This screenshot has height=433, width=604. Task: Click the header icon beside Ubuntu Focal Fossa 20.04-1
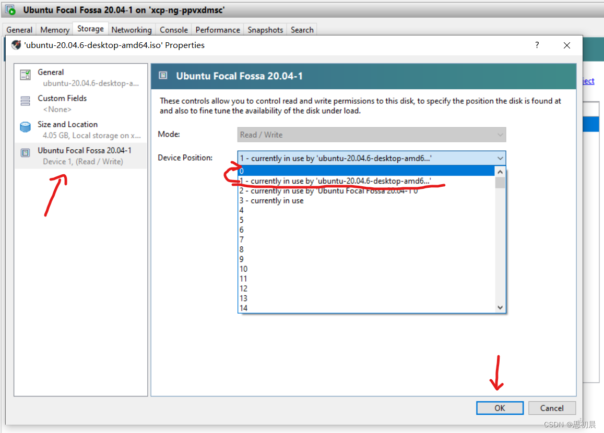tap(163, 76)
